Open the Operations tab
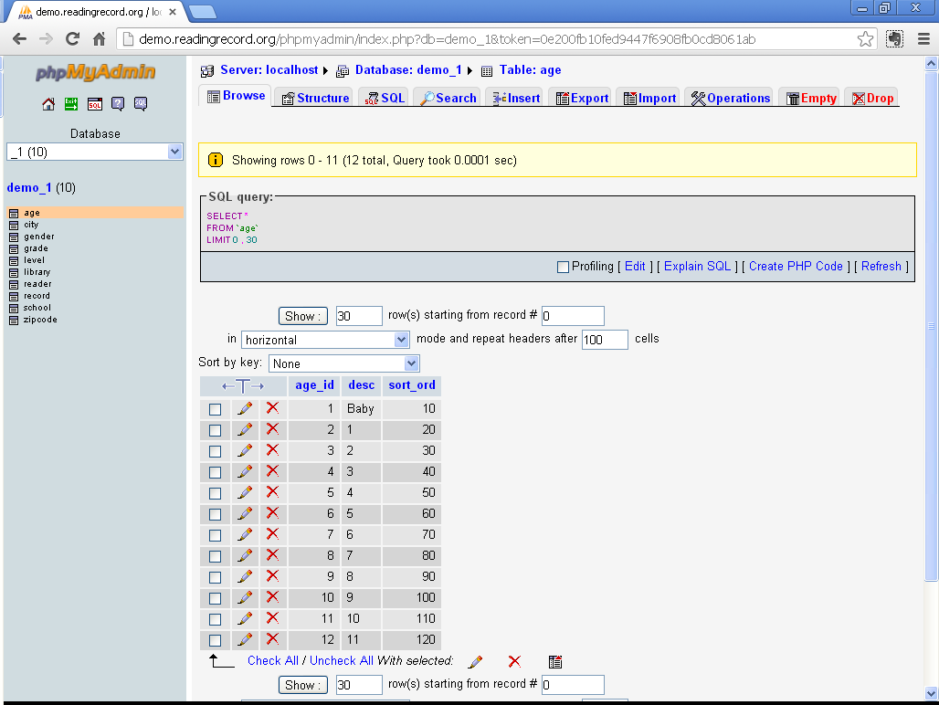Screen dimensions: 939x705 click(730, 98)
